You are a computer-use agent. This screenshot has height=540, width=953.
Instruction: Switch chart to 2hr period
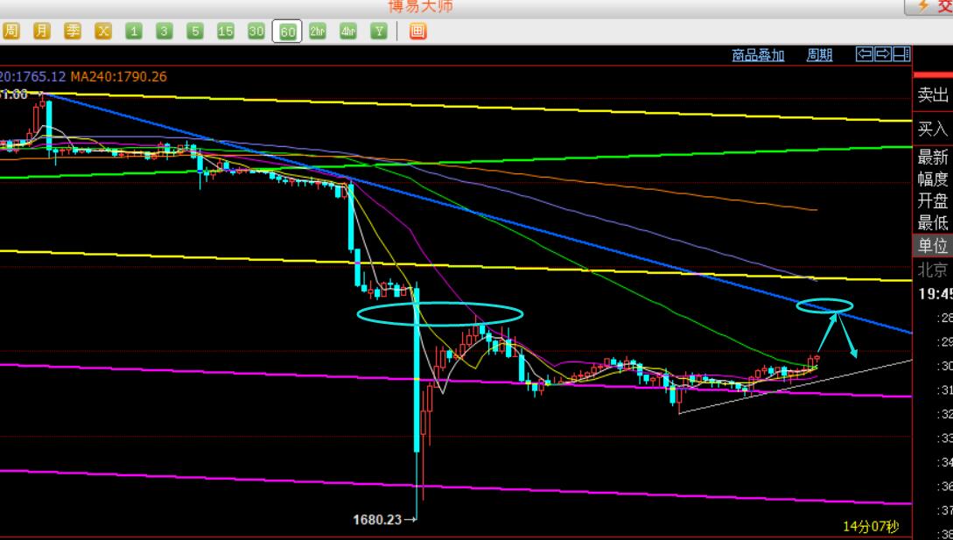click(318, 31)
